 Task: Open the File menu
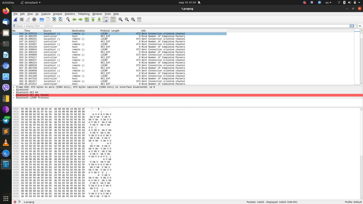click(16, 14)
